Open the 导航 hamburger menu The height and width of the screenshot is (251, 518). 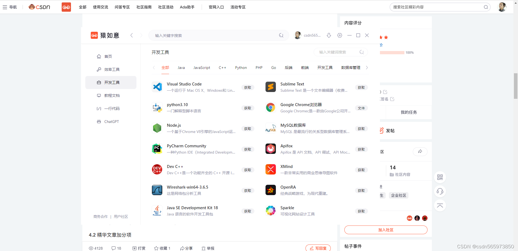pos(10,7)
